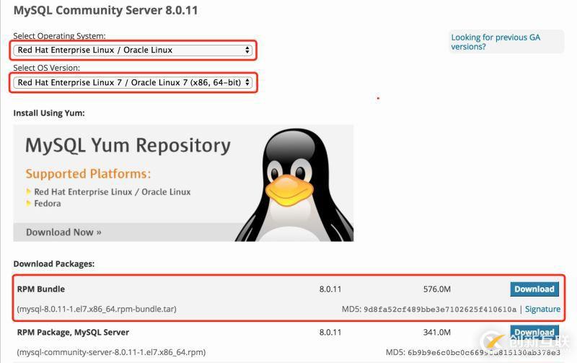Click the 8.0.11 version in RPM Bundle row
The width and height of the screenshot is (577, 363).
pos(330,289)
